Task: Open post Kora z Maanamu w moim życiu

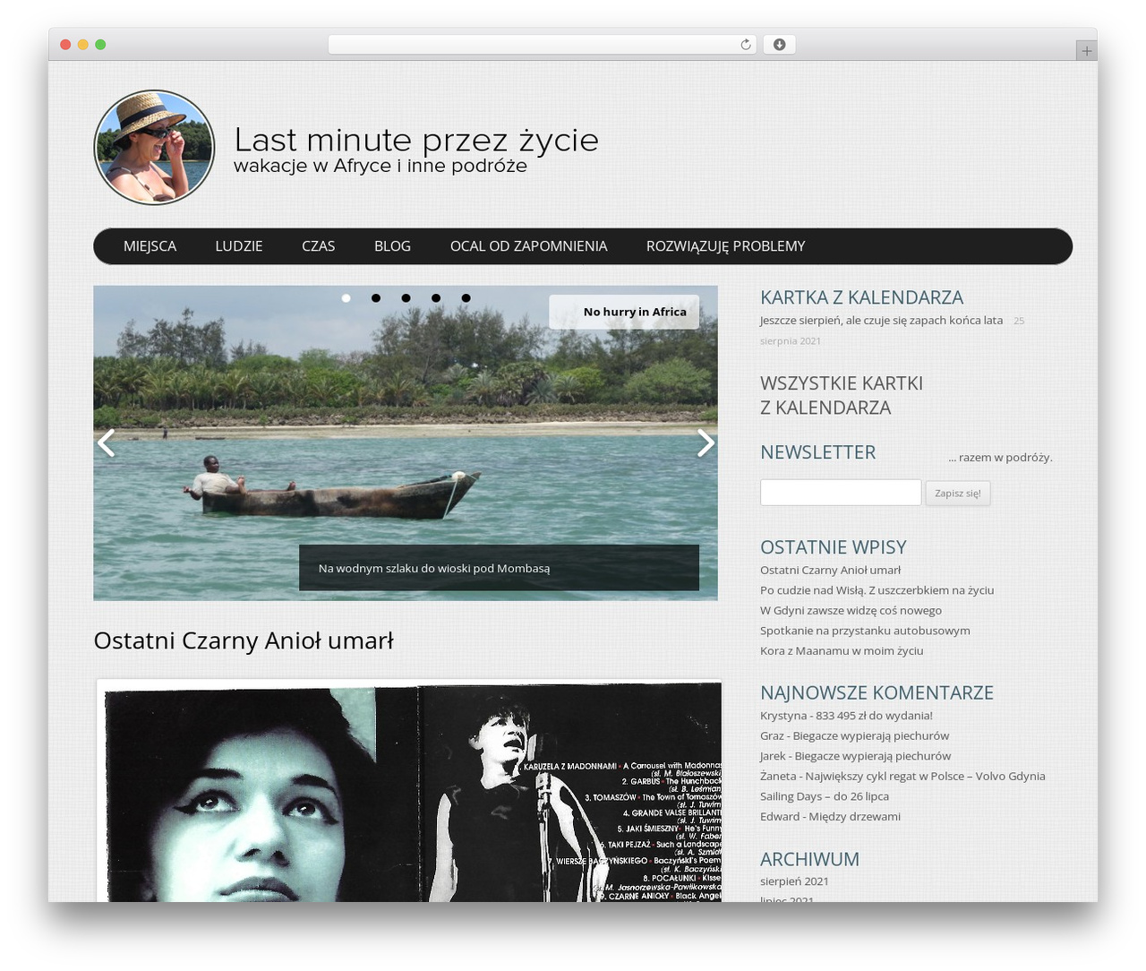Action: point(842,651)
